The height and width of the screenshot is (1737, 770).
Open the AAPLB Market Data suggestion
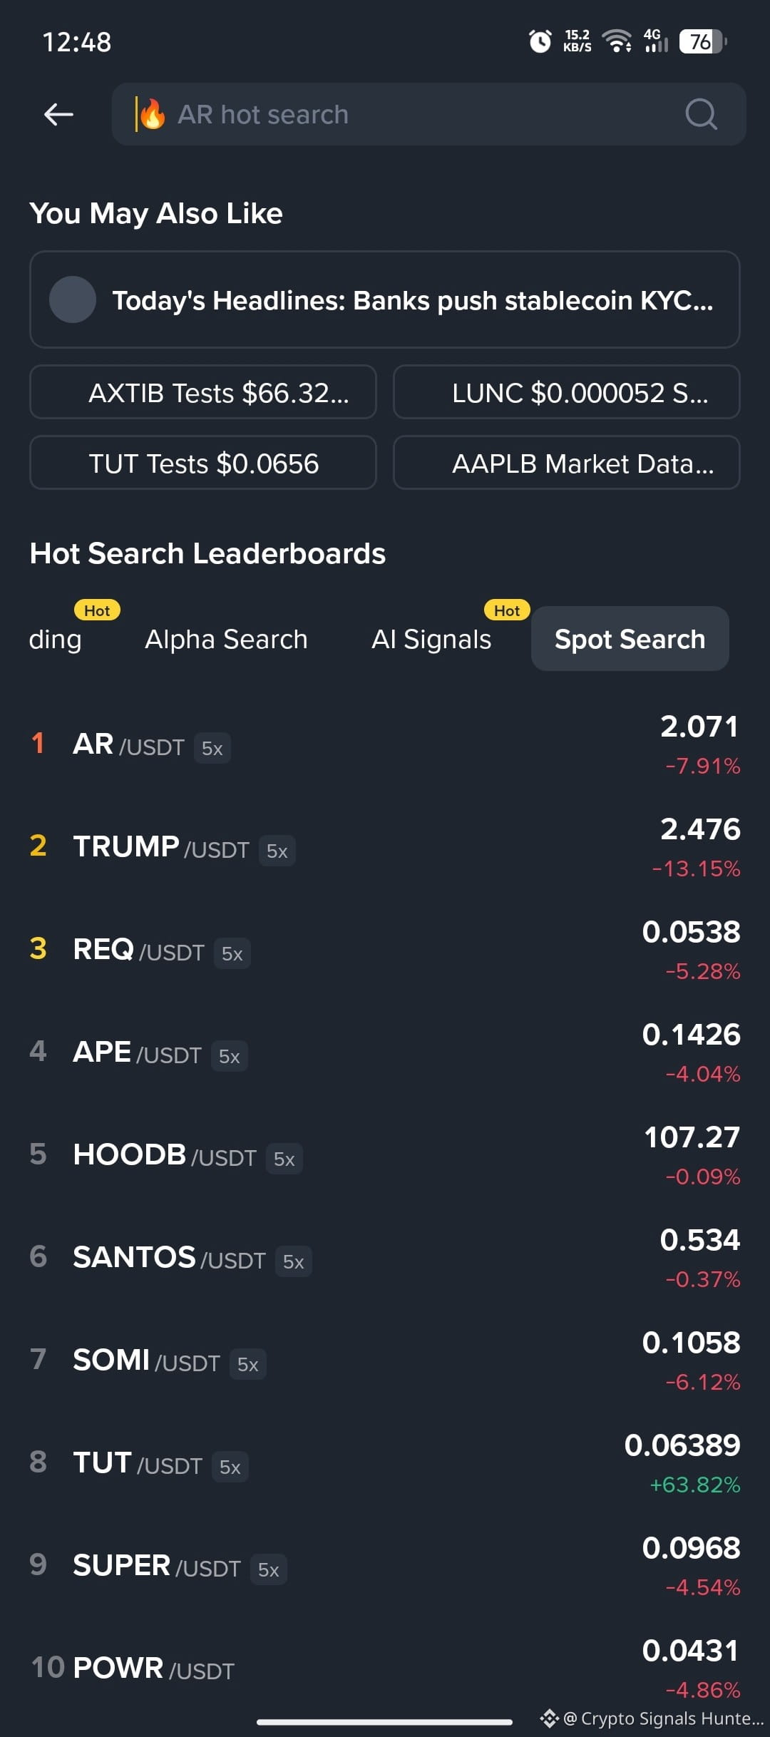click(567, 463)
